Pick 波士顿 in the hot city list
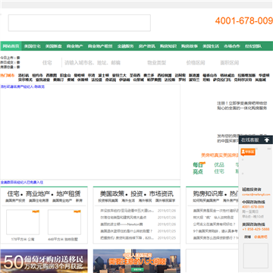Image resolution: width=273 pixels, height=273 pixels. (104, 75)
